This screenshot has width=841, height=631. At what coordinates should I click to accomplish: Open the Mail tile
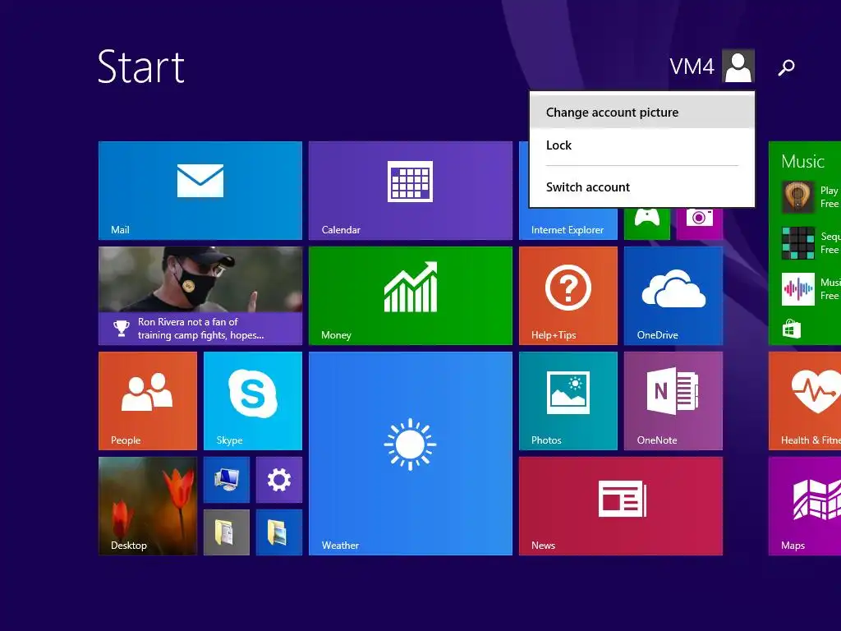tap(200, 191)
